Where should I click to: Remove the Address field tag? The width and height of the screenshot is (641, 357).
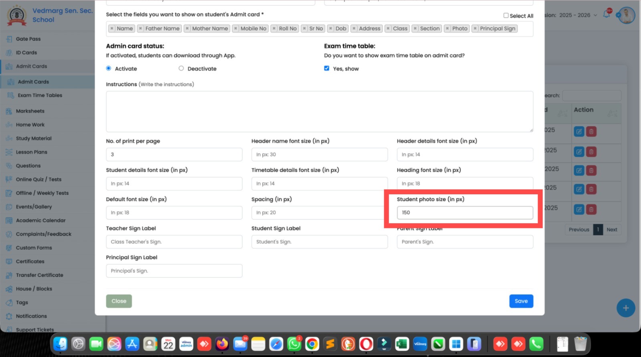click(354, 28)
